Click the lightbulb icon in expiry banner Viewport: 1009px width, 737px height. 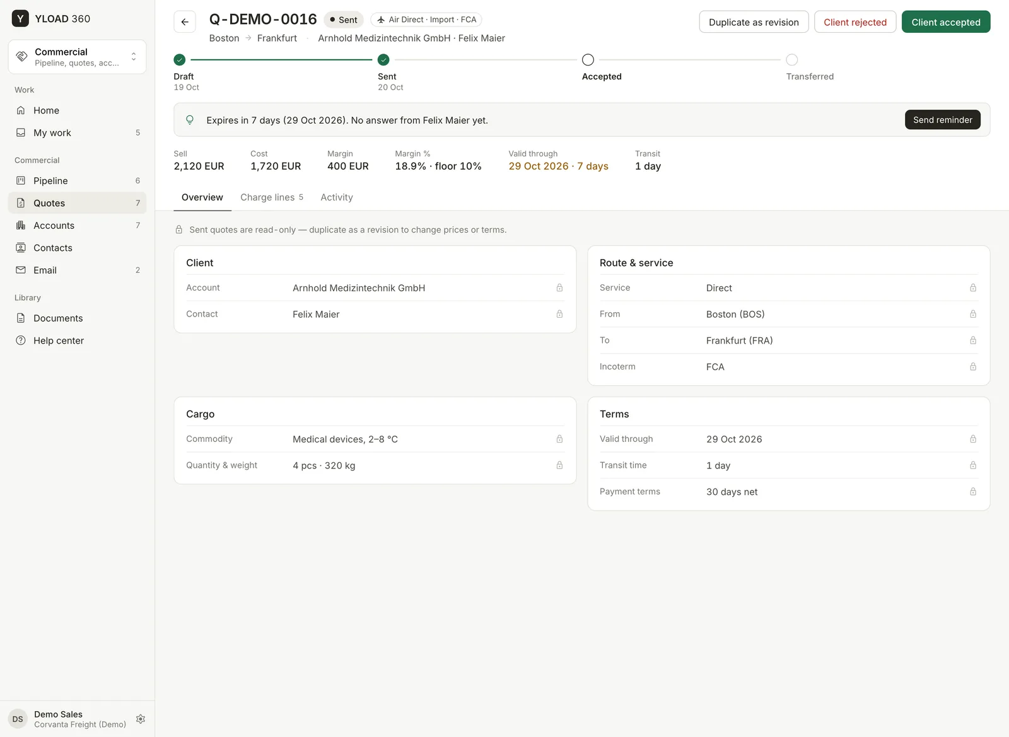tap(190, 120)
